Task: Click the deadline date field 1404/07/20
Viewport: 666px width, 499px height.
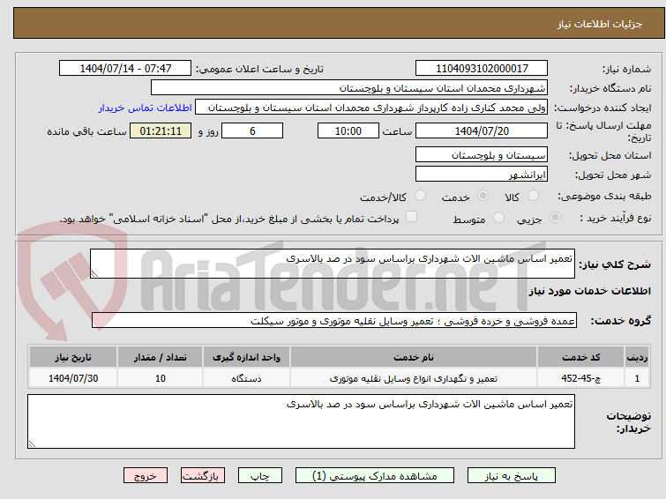Action: (482, 130)
